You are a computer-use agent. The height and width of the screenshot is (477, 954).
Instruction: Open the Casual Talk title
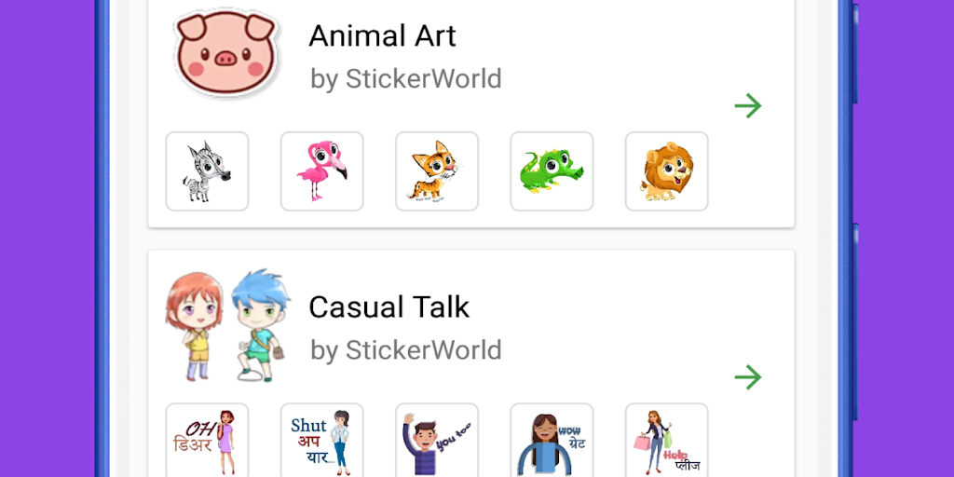(388, 307)
